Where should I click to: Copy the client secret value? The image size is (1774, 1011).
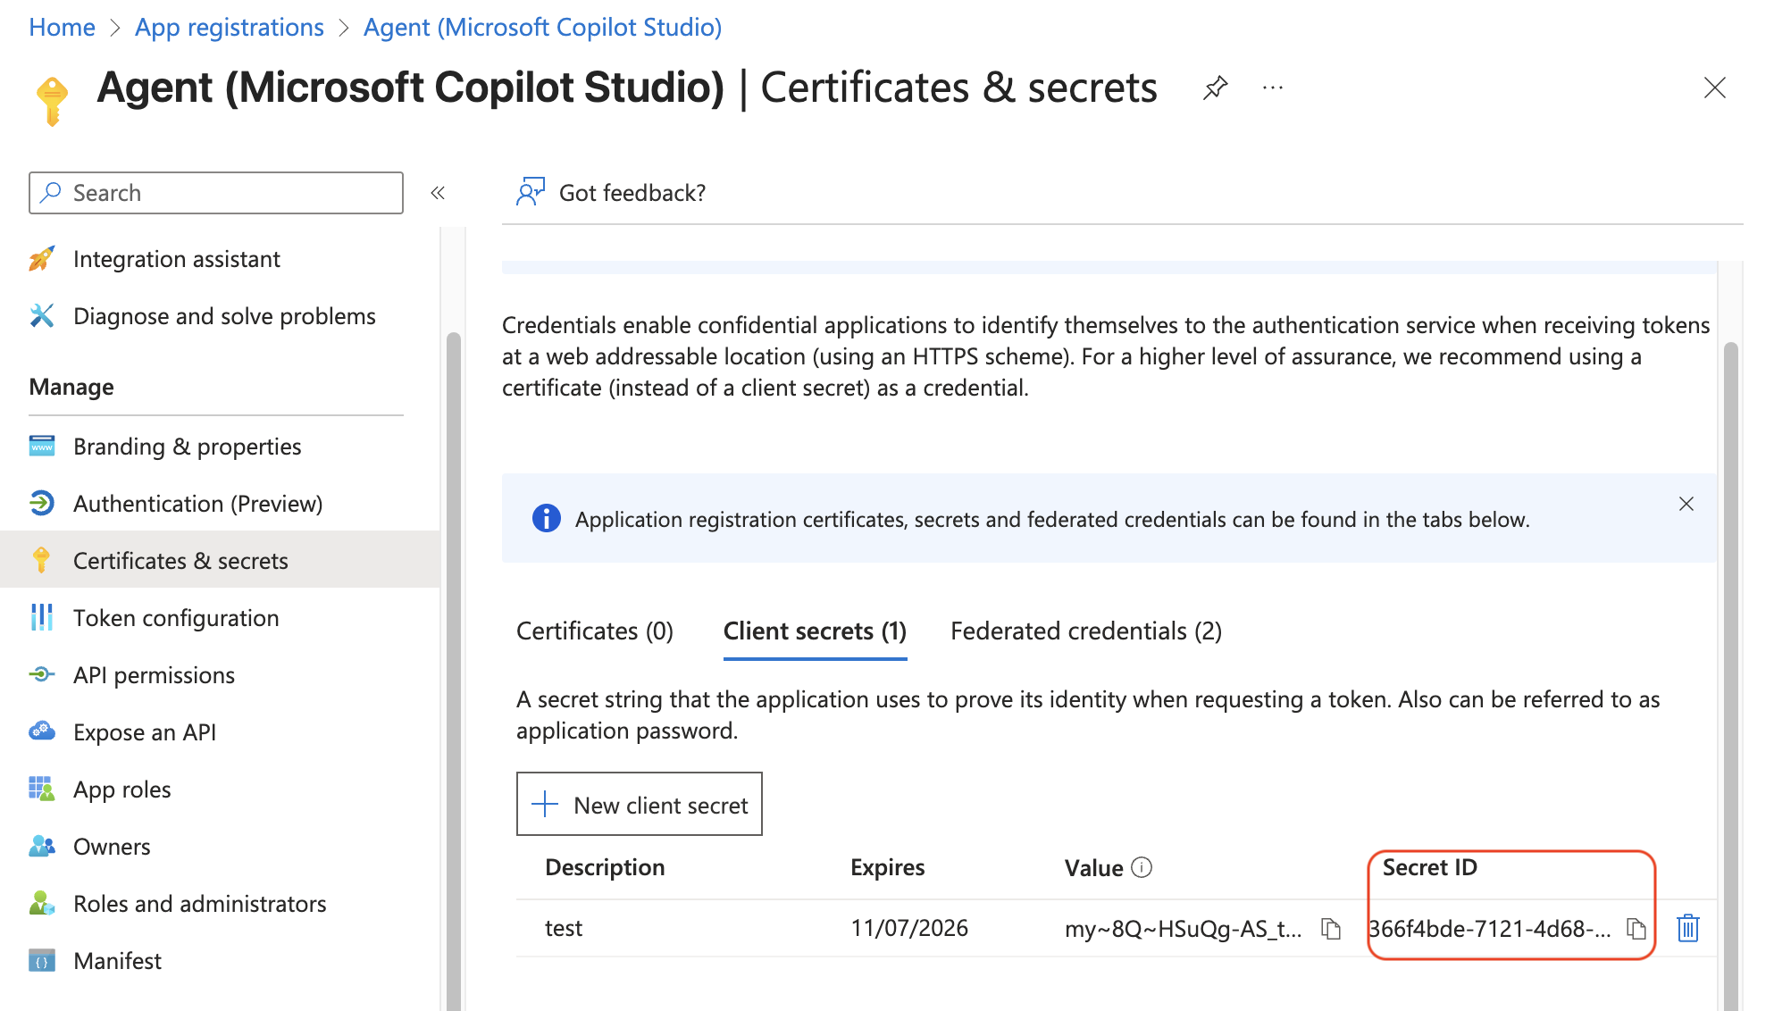coord(1331,929)
